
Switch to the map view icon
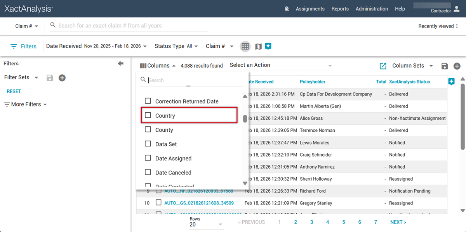pos(258,46)
